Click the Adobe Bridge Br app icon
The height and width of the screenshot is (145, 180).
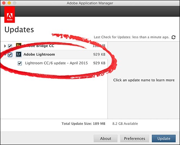pos(19,46)
